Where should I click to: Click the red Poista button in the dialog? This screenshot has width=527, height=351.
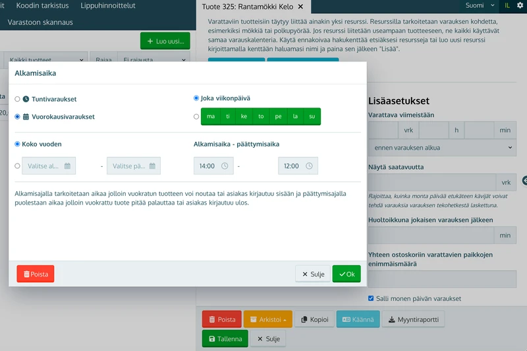(x=36, y=274)
